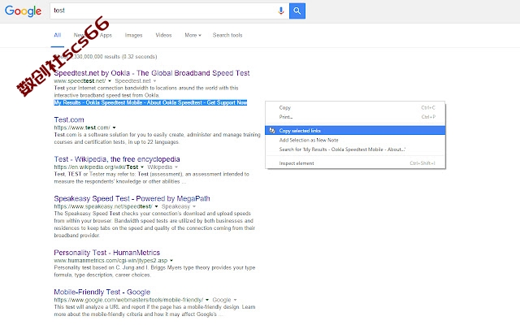
Task: Click the microphone voice search icon
Action: (281, 11)
